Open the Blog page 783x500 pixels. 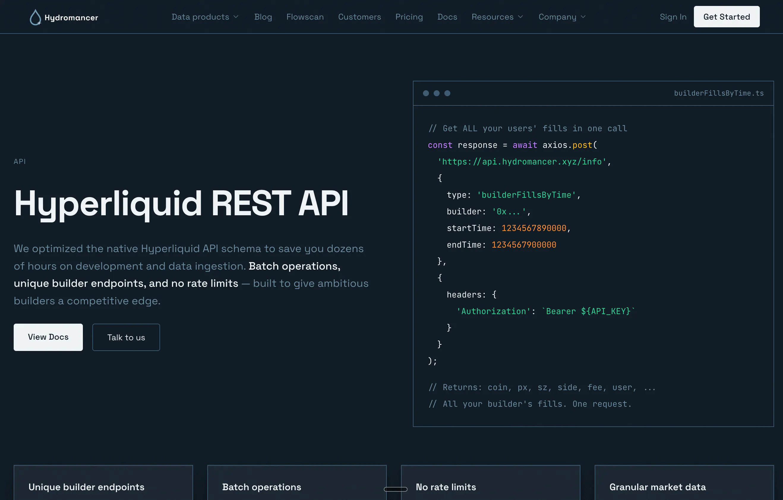263,17
